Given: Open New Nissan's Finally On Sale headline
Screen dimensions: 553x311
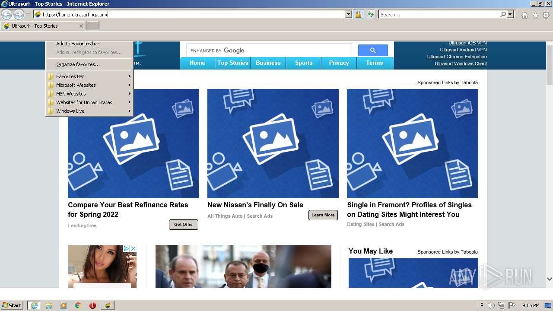Looking at the screenshot, I should (x=255, y=205).
